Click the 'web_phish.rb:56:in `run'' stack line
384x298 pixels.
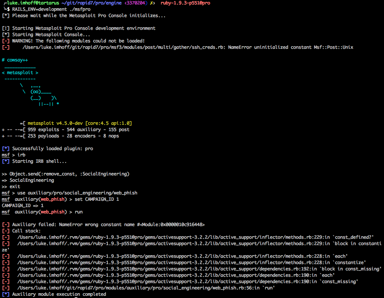[138, 288]
